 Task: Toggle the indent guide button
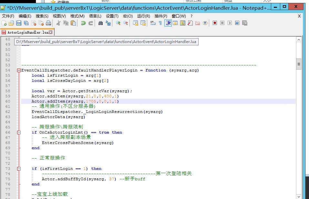[168, 23]
